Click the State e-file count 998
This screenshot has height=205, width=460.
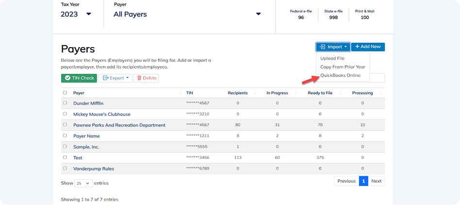pyautogui.click(x=333, y=17)
